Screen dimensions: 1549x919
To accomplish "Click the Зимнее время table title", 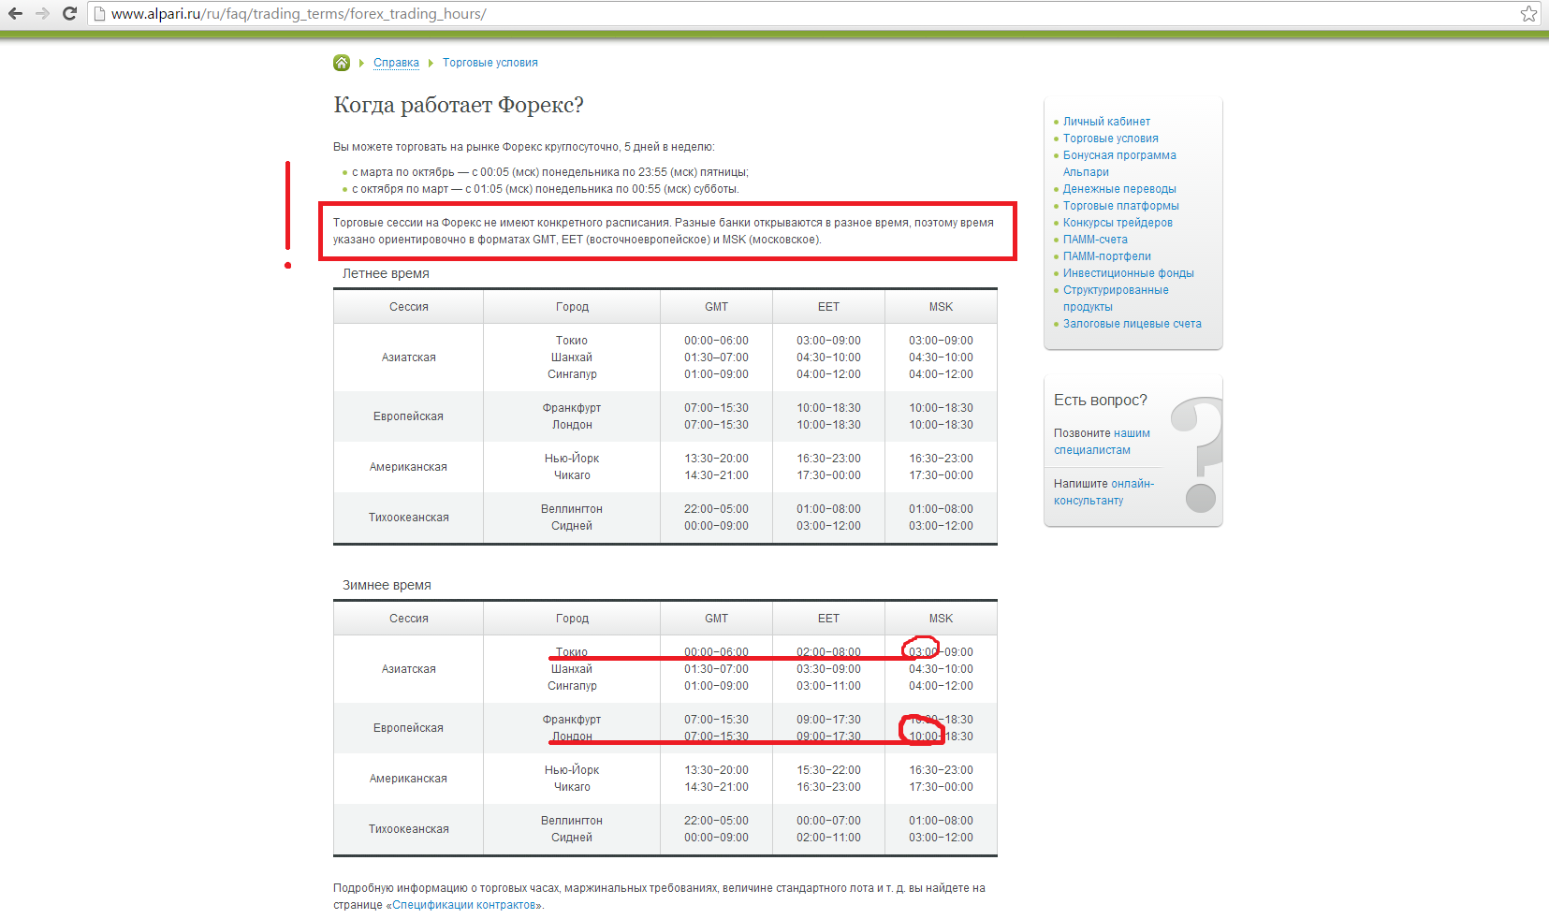I will coord(387,585).
